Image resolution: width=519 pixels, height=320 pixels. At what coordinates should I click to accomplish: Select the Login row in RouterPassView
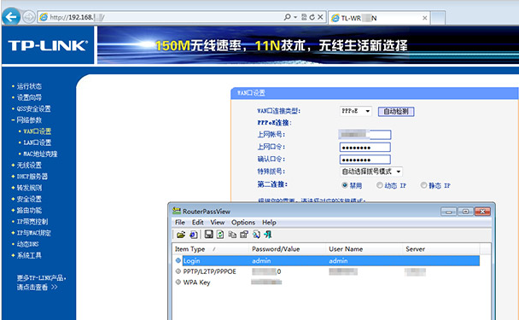click(327, 261)
